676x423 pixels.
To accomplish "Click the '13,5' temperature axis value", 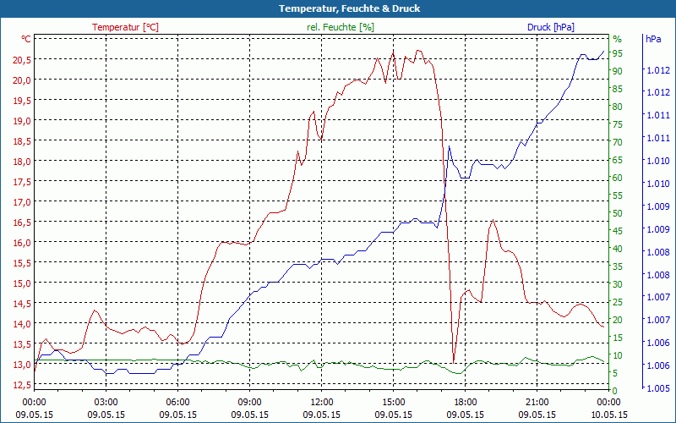I will click(22, 344).
